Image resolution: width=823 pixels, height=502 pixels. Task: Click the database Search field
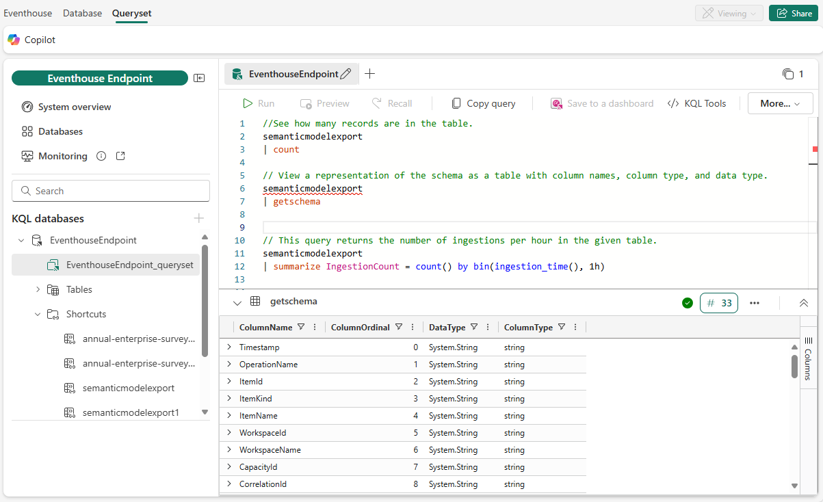pyautogui.click(x=111, y=191)
